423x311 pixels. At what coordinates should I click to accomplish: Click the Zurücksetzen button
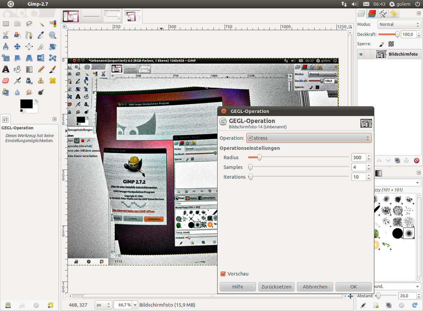coord(276,287)
